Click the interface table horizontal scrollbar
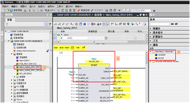Image resolution: width=190 pixels, height=103 pixels. [x=94, y=42]
